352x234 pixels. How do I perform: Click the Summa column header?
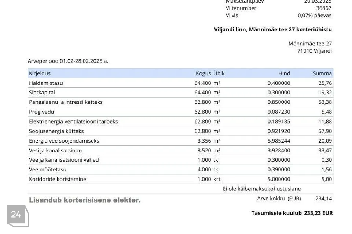coord(322,73)
